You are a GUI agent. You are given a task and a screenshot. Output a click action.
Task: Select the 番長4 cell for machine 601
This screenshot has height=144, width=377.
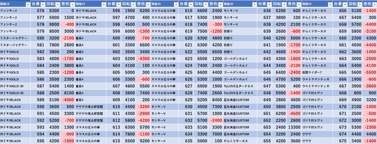point(90,45)
